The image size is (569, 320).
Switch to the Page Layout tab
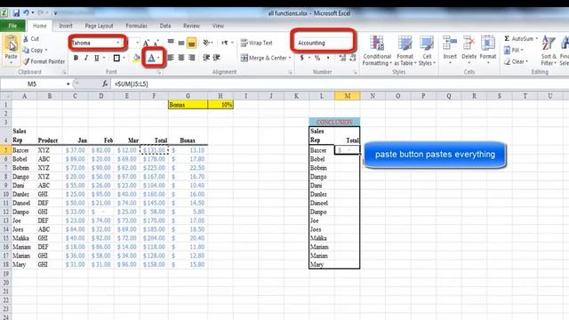click(99, 26)
